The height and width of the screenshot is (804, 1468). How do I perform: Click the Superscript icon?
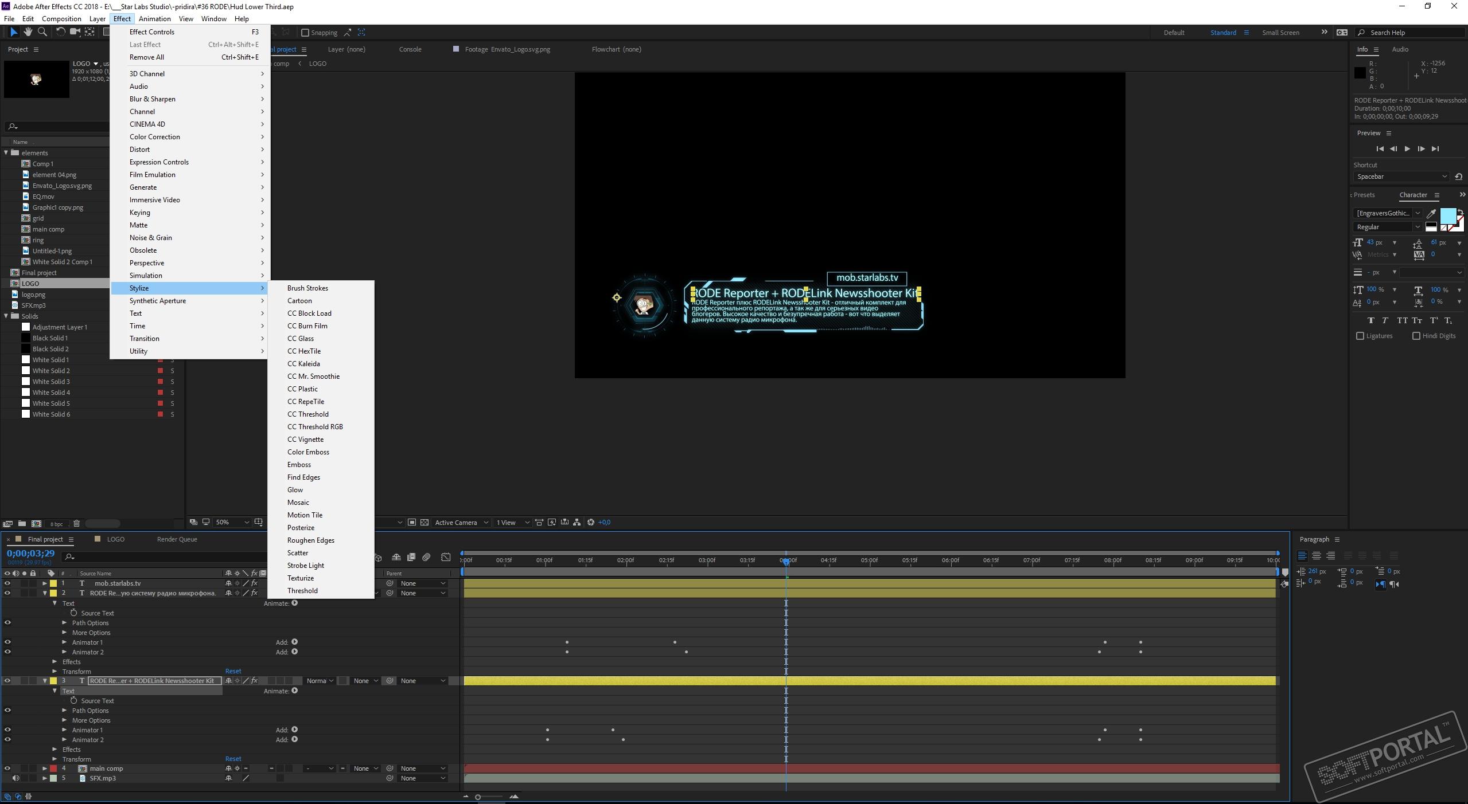coord(1434,320)
